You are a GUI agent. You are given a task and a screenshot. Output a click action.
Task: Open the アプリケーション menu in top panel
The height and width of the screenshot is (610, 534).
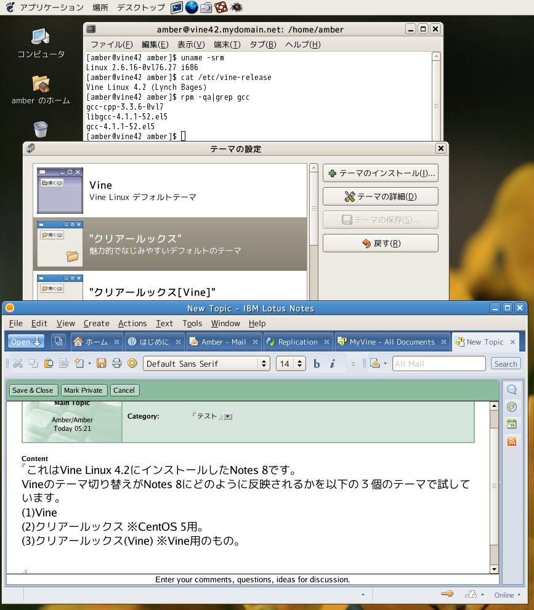(x=51, y=7)
